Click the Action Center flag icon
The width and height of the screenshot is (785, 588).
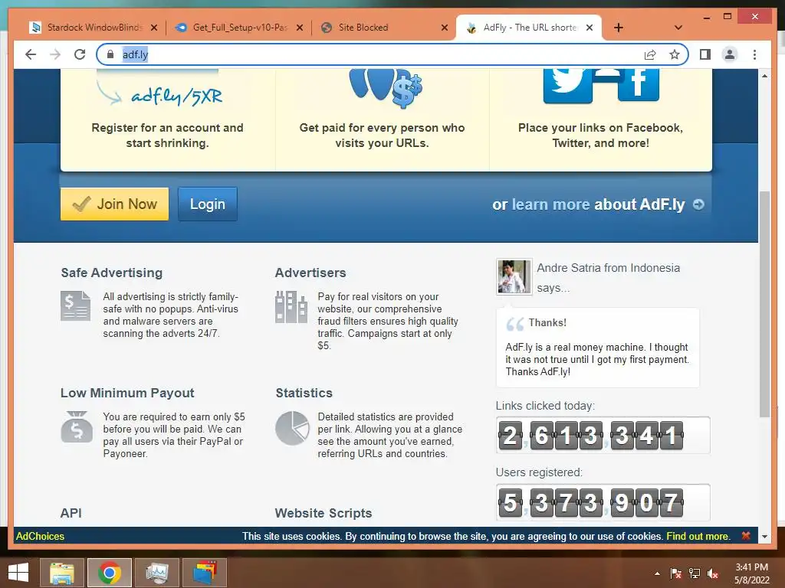(x=676, y=573)
